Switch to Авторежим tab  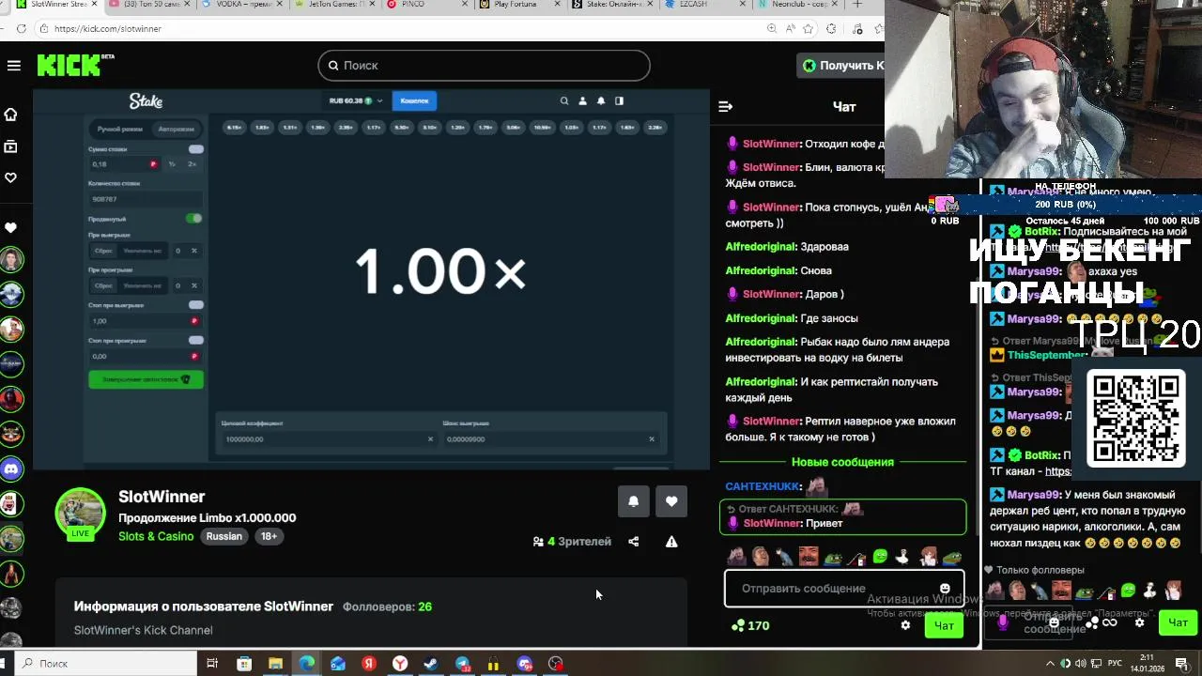pos(176,129)
